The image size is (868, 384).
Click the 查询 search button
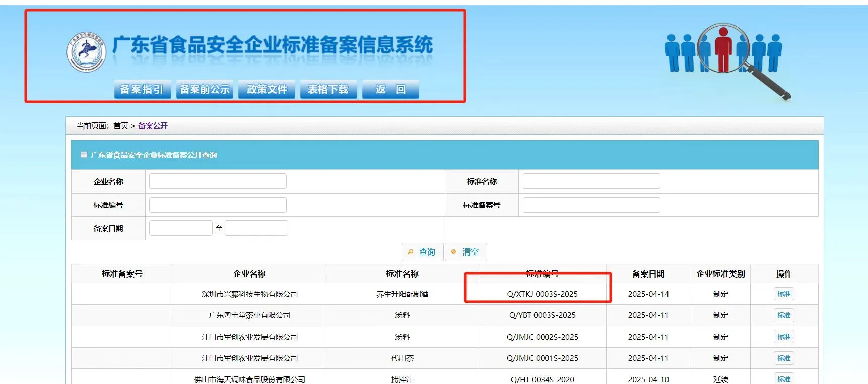pos(422,252)
